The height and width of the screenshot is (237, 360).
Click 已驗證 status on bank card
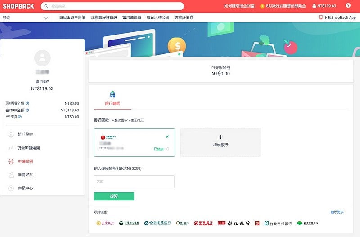click(159, 149)
